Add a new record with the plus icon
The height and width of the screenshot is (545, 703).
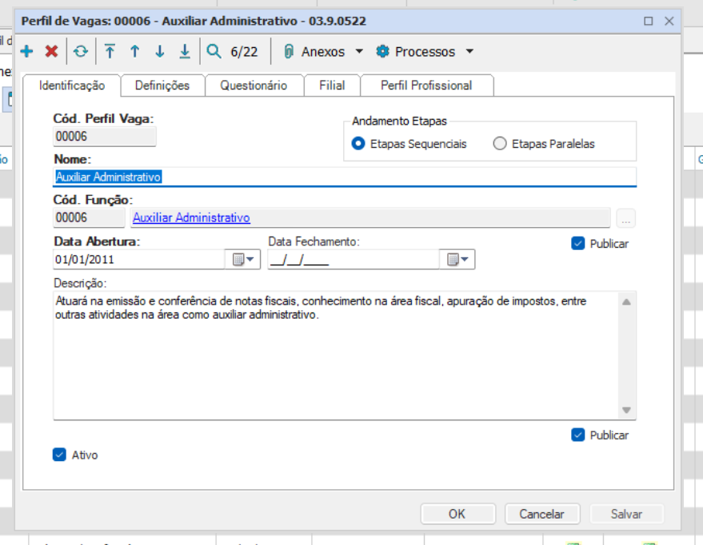(x=27, y=51)
